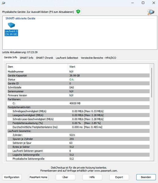Click the Zylinder value 5221
The width and height of the screenshot is (158, 183).
pyautogui.click(x=72, y=135)
